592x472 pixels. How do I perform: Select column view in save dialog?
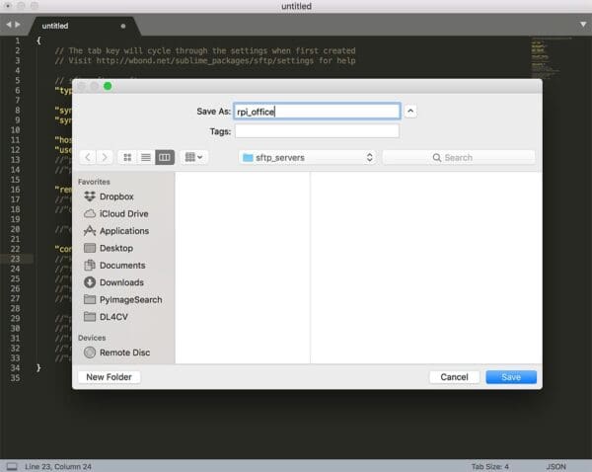165,157
